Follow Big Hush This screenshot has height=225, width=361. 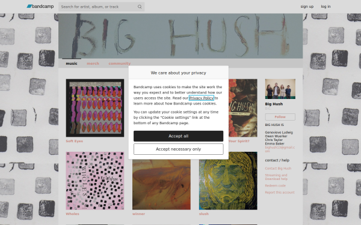point(280,117)
